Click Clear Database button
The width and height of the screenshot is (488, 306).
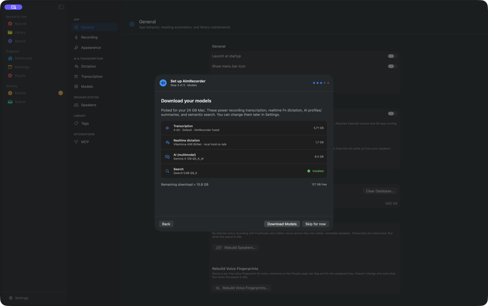[x=380, y=191]
